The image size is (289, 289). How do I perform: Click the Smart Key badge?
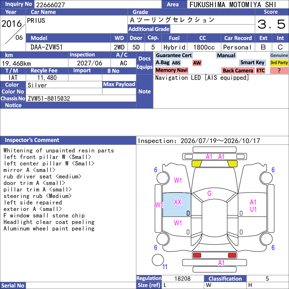pos(252,62)
